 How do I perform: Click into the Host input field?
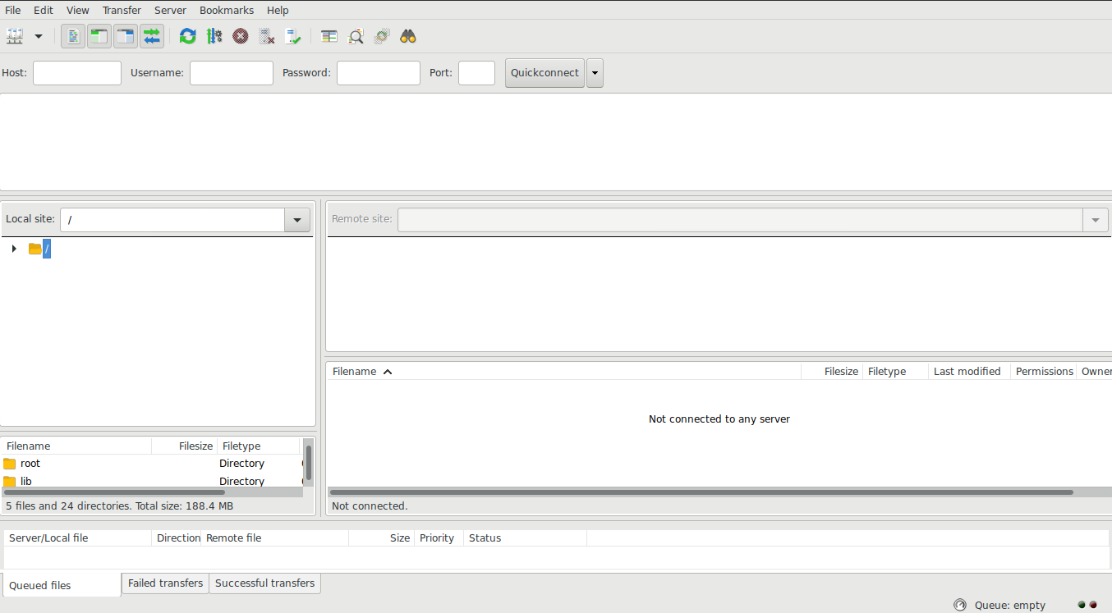pos(77,73)
